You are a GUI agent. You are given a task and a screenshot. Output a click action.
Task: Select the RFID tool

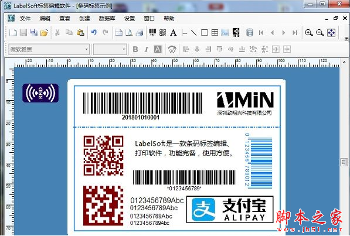click(x=236, y=33)
